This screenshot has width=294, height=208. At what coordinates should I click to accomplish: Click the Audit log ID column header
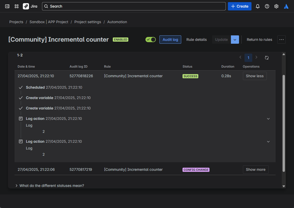[79, 66]
